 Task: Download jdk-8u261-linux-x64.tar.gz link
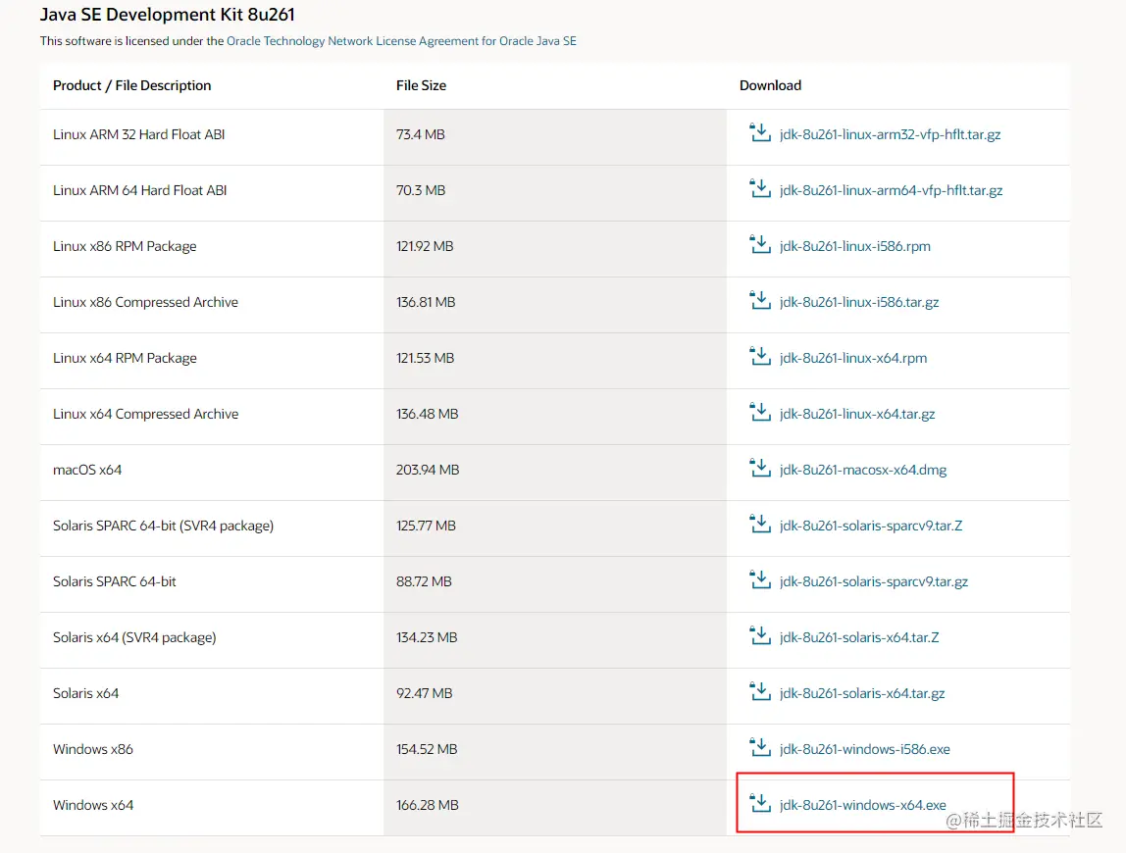pyautogui.click(x=857, y=415)
